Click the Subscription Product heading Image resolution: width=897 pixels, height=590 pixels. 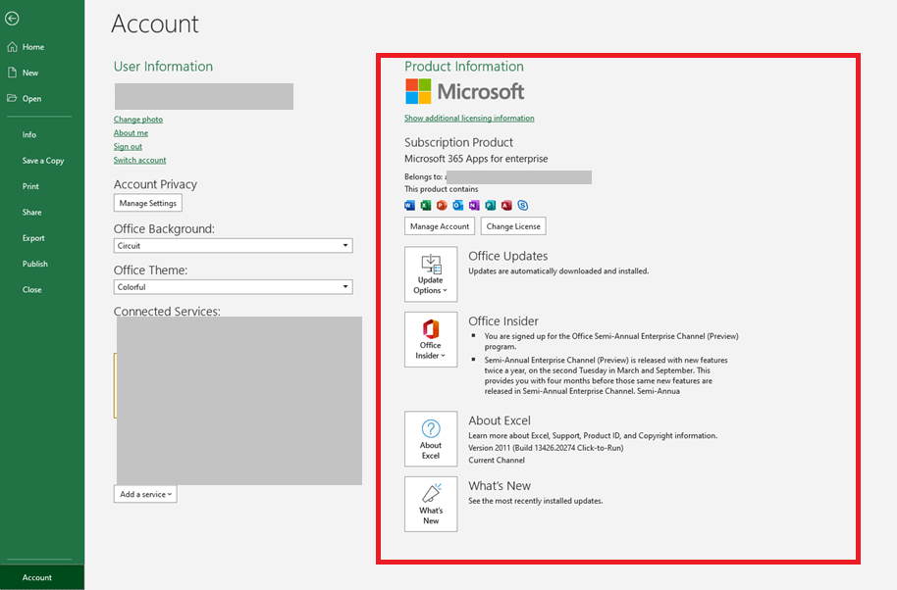(x=458, y=142)
